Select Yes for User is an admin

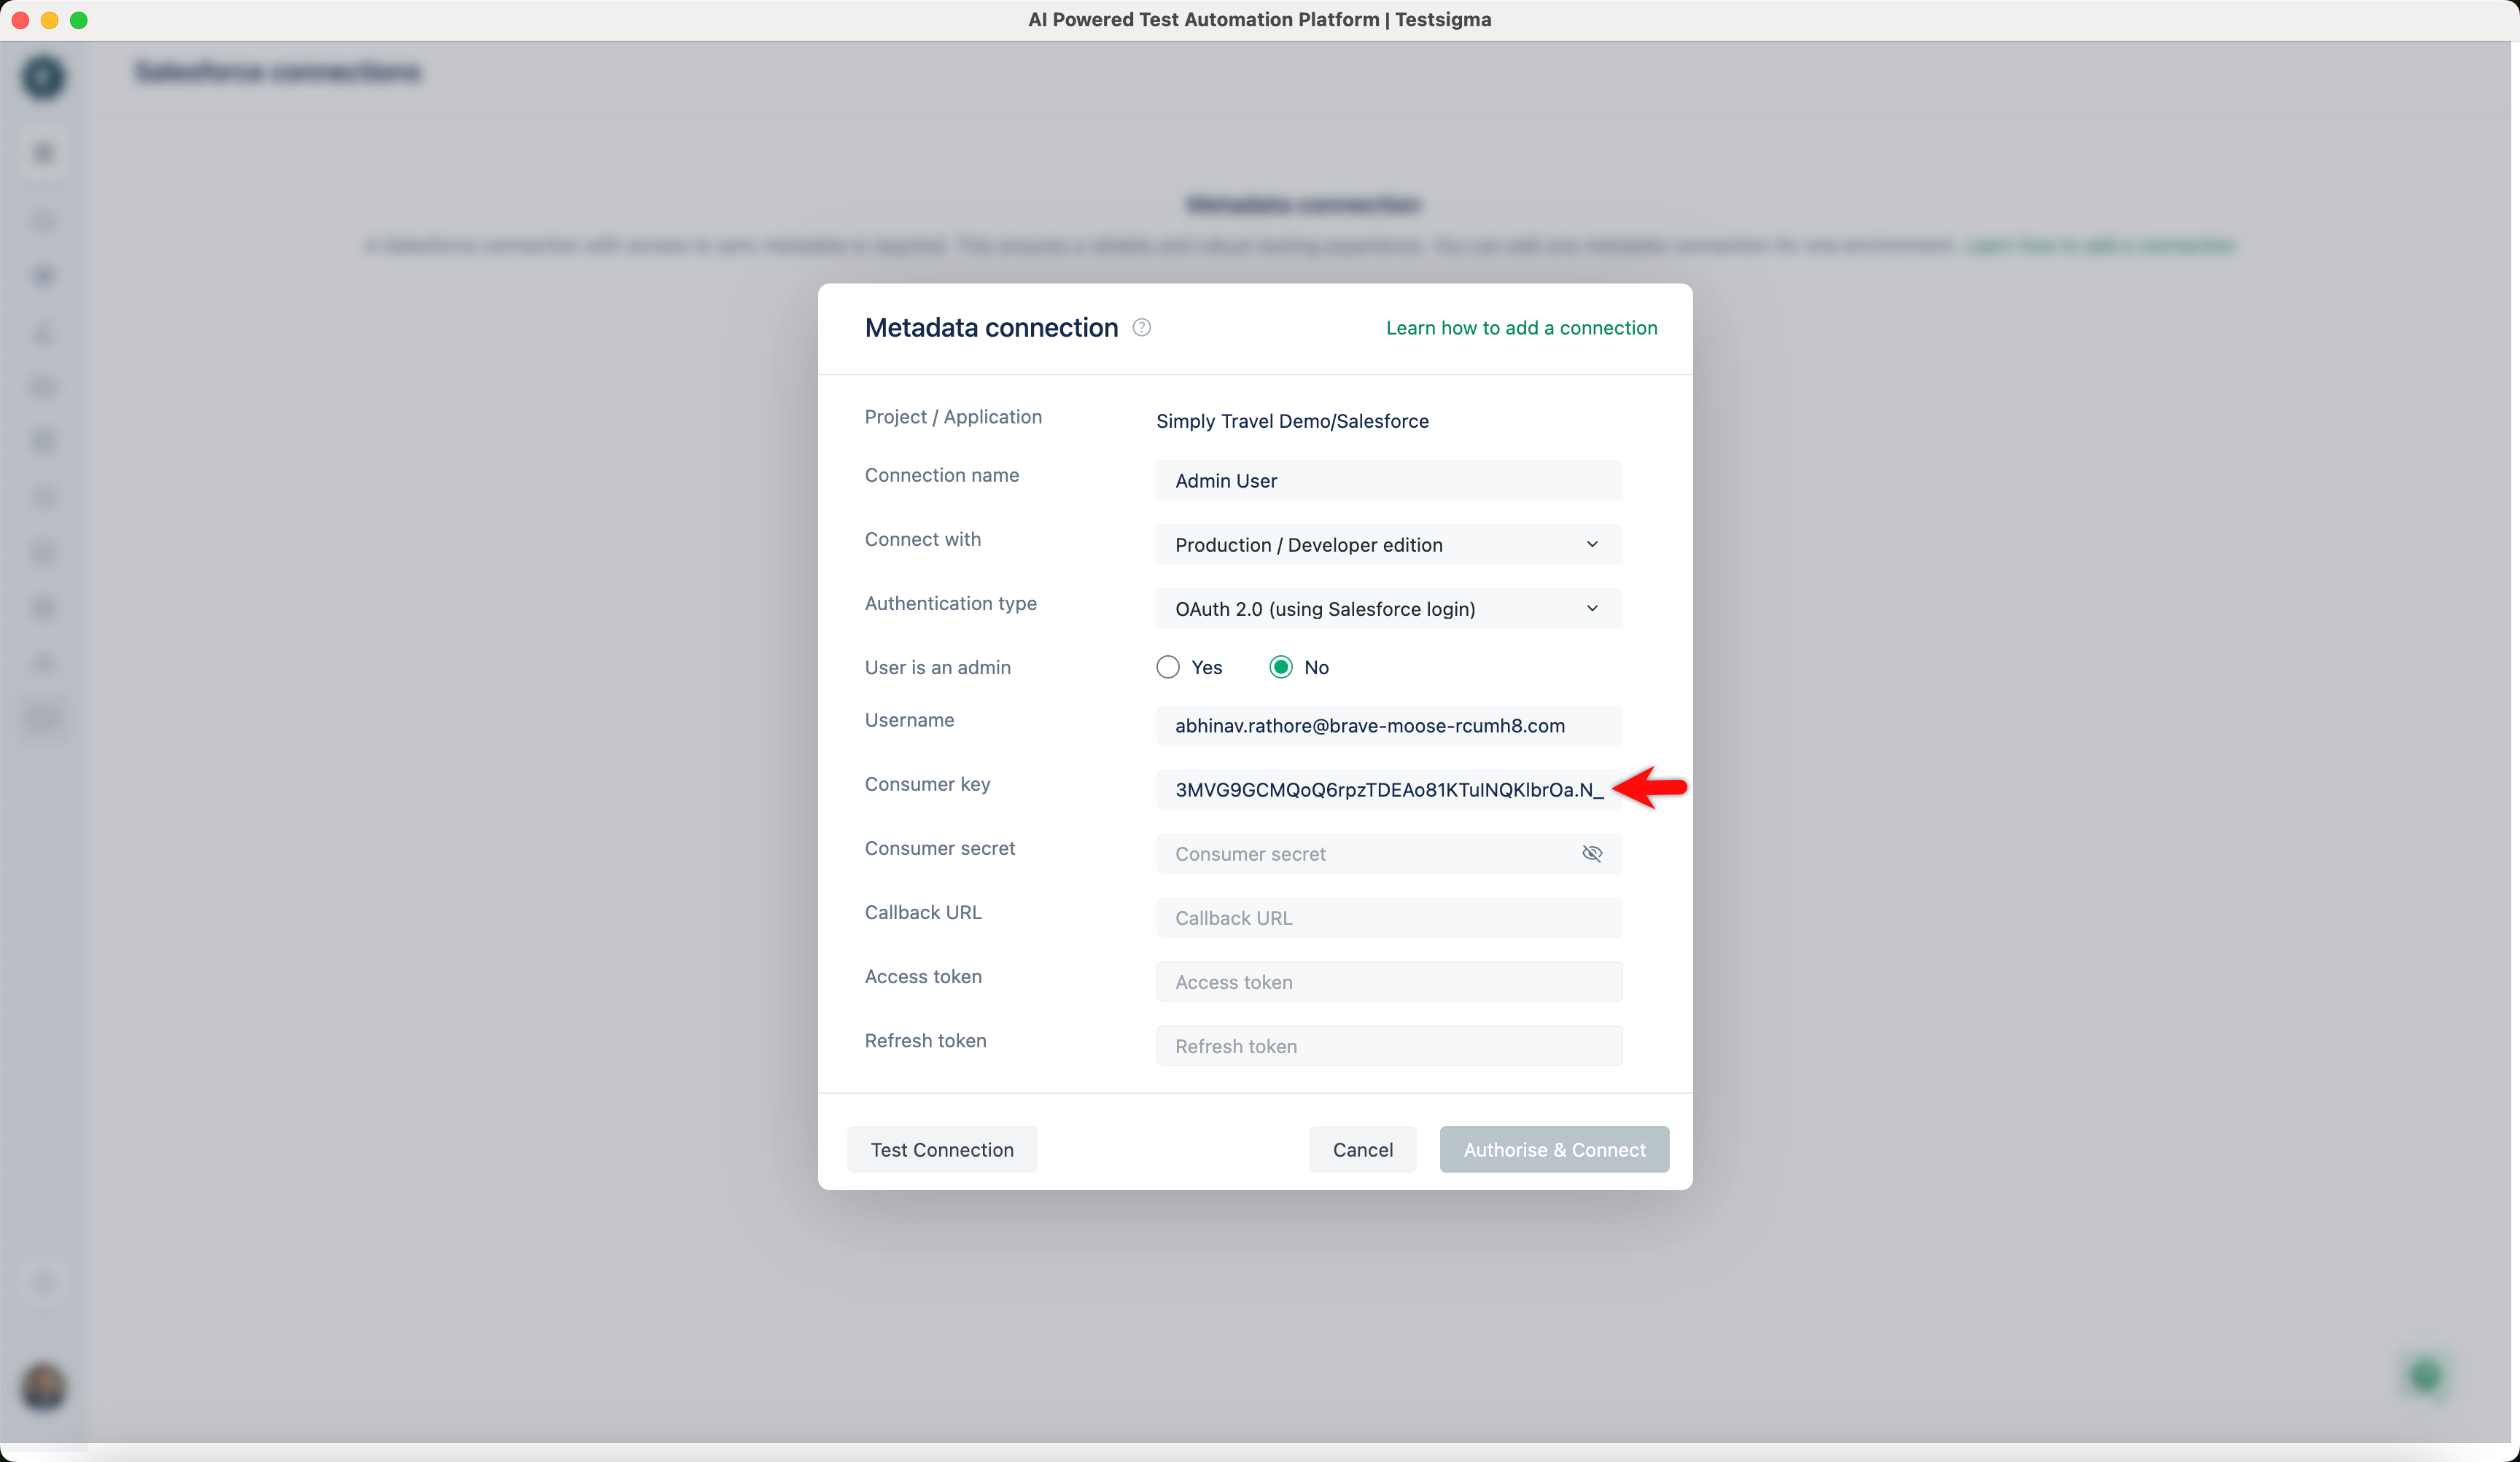click(1167, 668)
